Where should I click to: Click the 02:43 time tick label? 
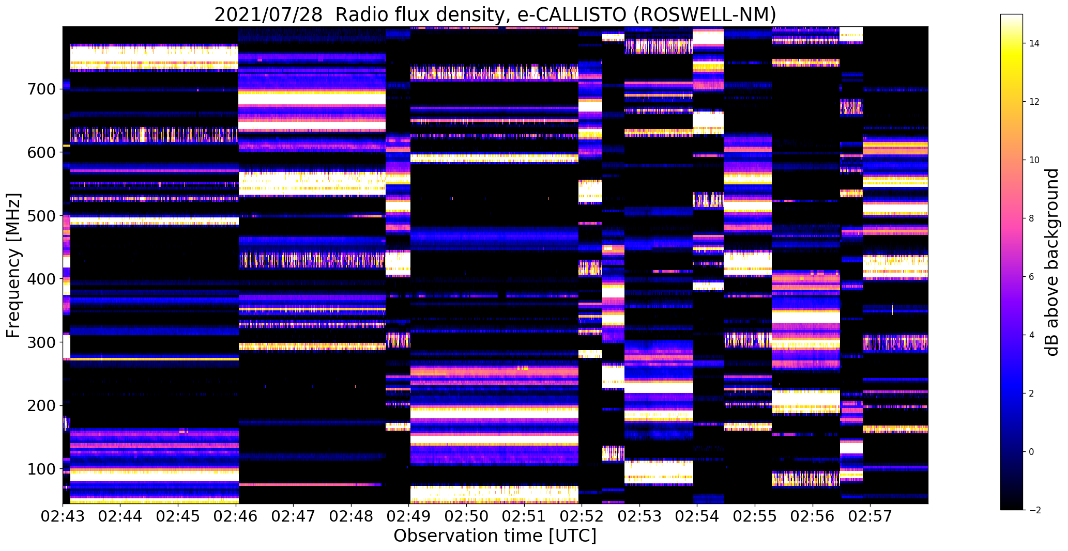[63, 516]
